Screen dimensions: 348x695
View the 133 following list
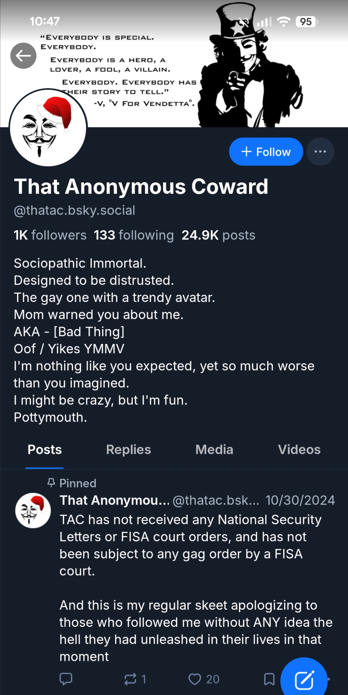click(134, 235)
